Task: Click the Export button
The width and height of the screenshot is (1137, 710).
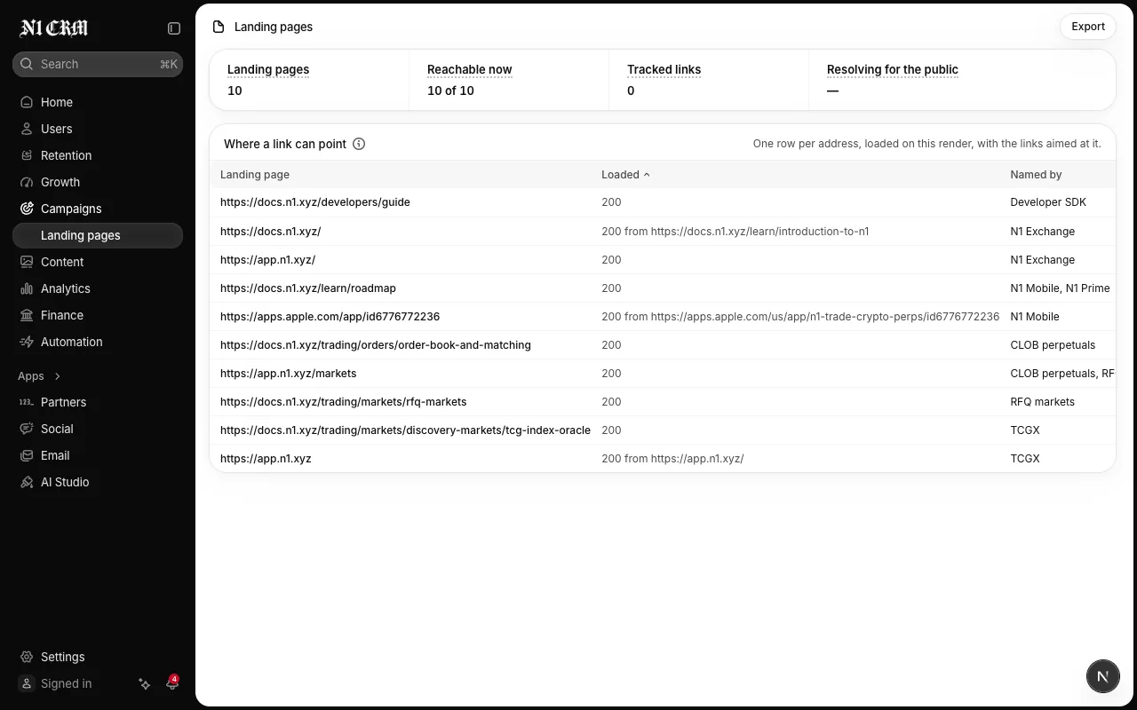Action: [1088, 27]
